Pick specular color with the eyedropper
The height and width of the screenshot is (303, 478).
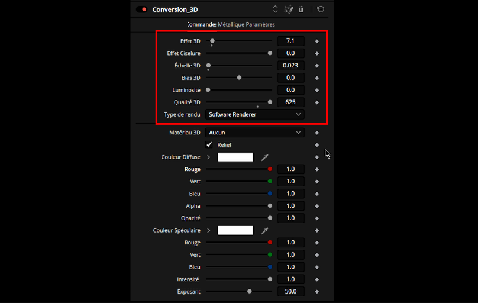coord(265,230)
